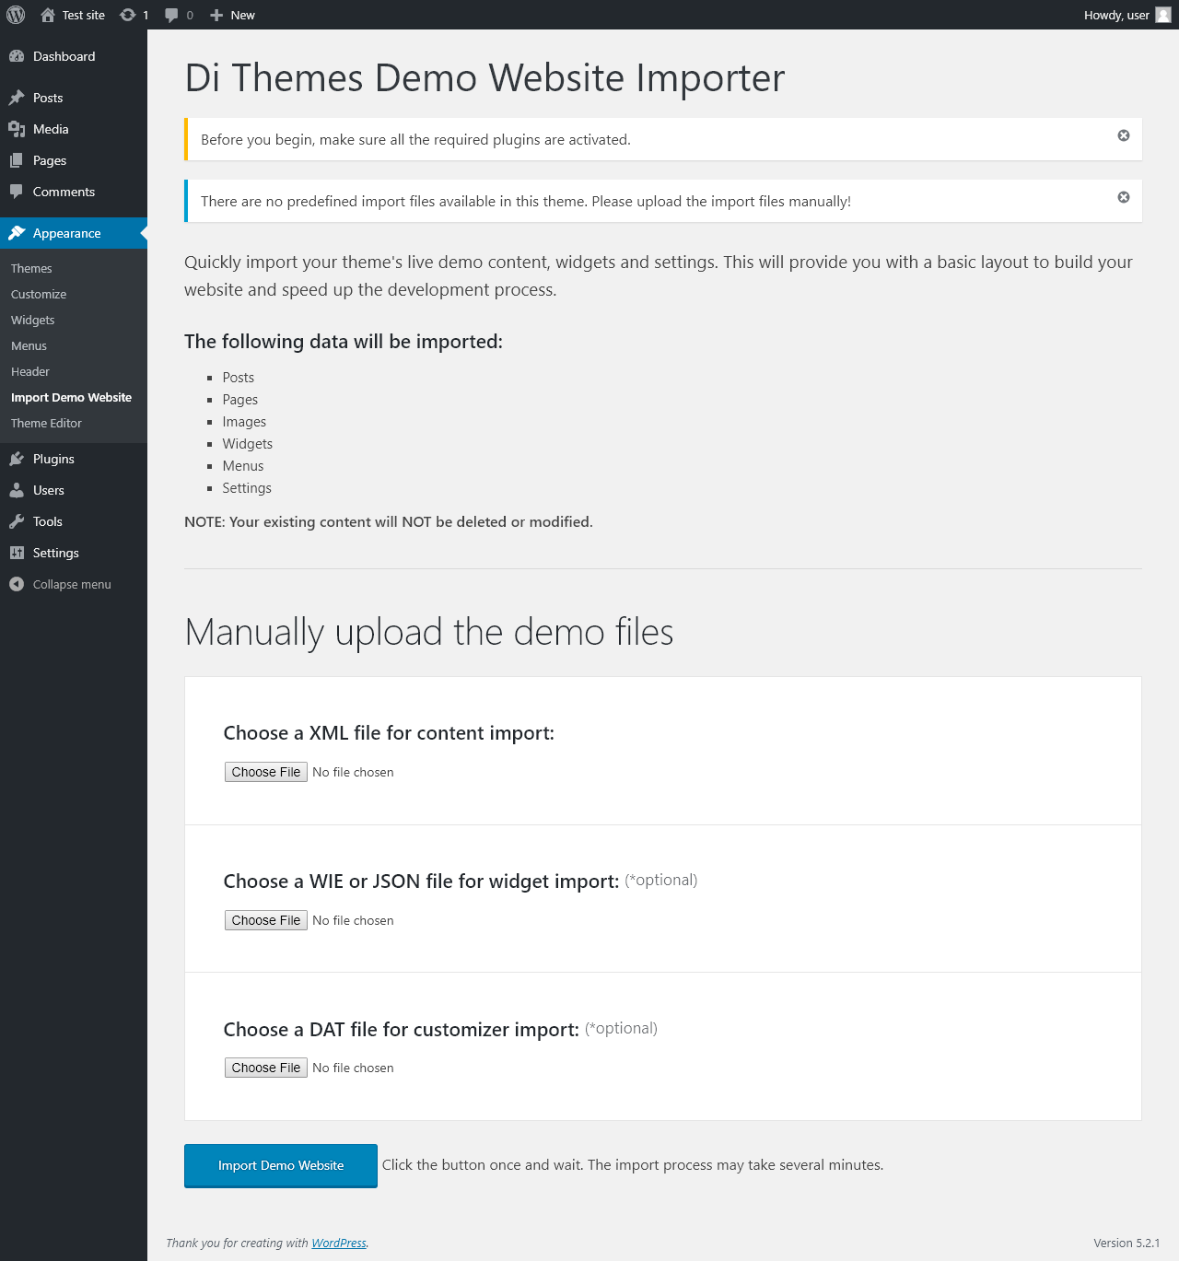
Task: Click the Media icon in sidebar
Action: [17, 129]
